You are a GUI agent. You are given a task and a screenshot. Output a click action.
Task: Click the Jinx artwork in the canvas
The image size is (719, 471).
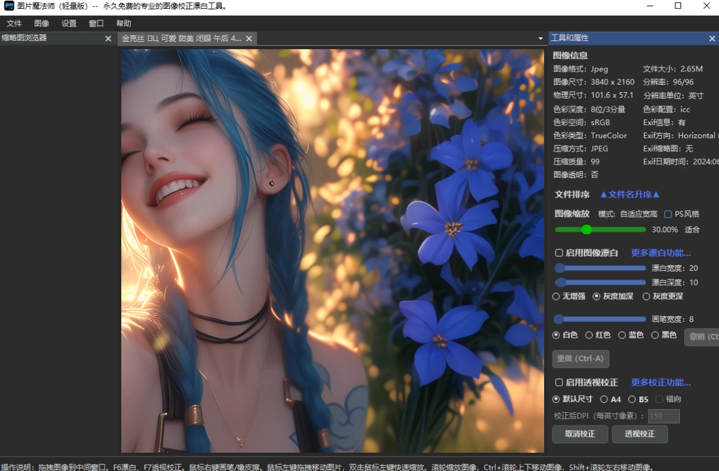coord(333,251)
